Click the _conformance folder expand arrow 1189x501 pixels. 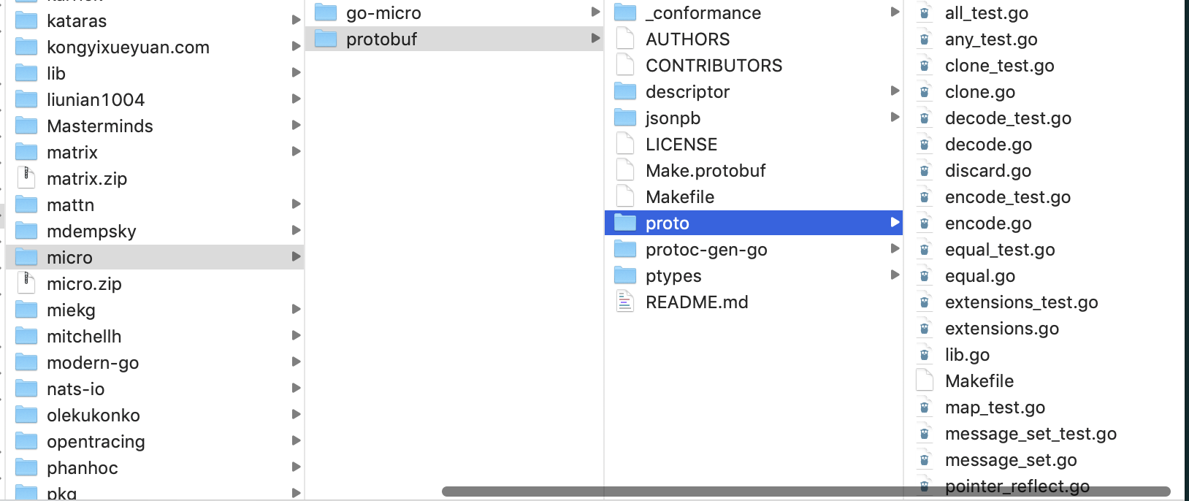[896, 12]
